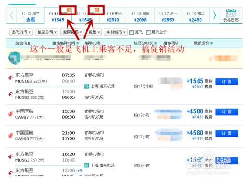Select the 11-12 周三 date tab
This screenshot has width=243, height=181.
pyautogui.click(x=30, y=15)
